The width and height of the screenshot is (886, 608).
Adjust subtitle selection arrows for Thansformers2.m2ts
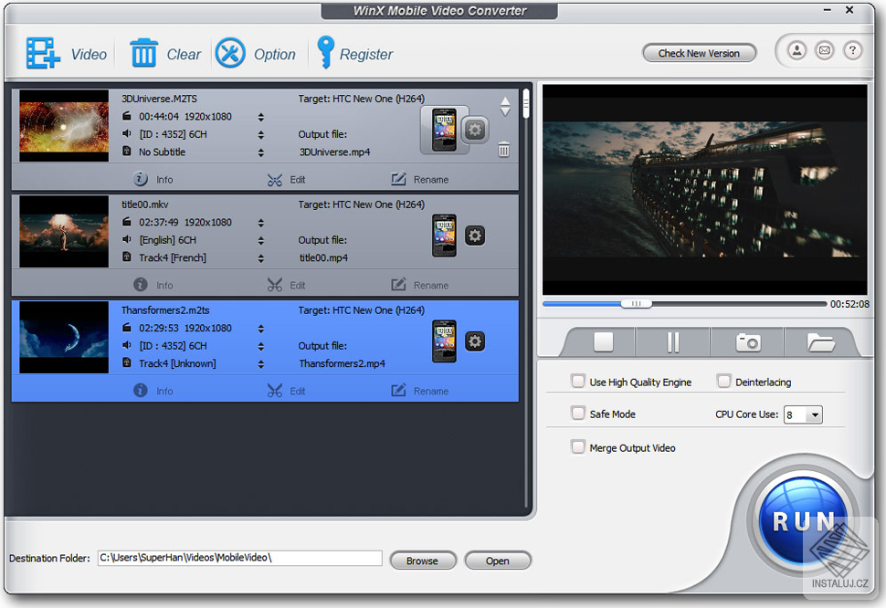click(x=262, y=363)
